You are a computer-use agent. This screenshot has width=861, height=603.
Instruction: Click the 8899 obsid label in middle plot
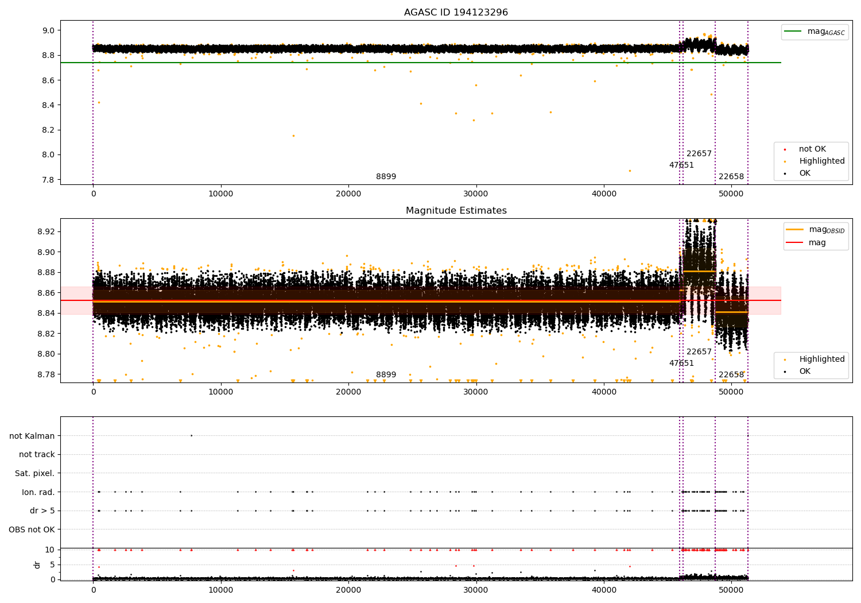coord(386,375)
